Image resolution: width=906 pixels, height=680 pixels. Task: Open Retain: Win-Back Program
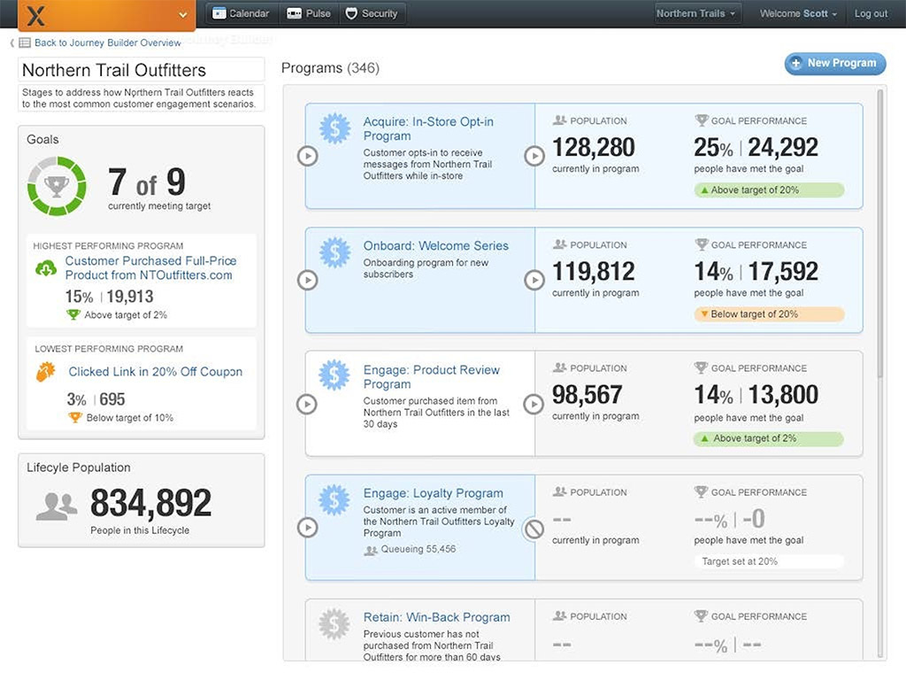[436, 617]
